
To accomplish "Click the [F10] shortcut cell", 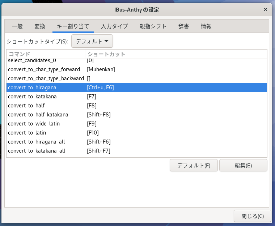I will coord(93,133).
